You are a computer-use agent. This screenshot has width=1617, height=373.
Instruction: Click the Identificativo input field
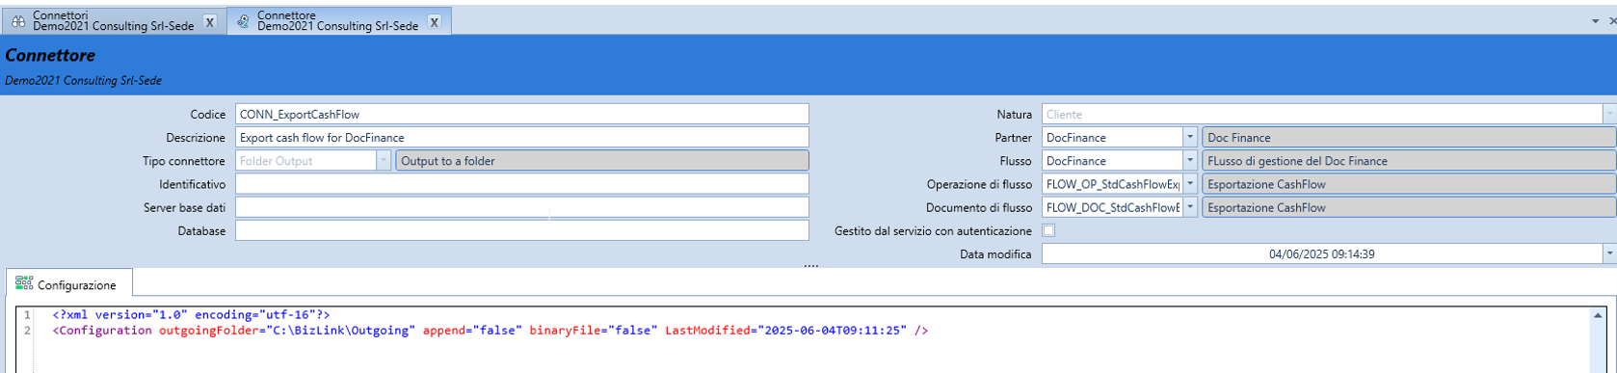point(521,184)
